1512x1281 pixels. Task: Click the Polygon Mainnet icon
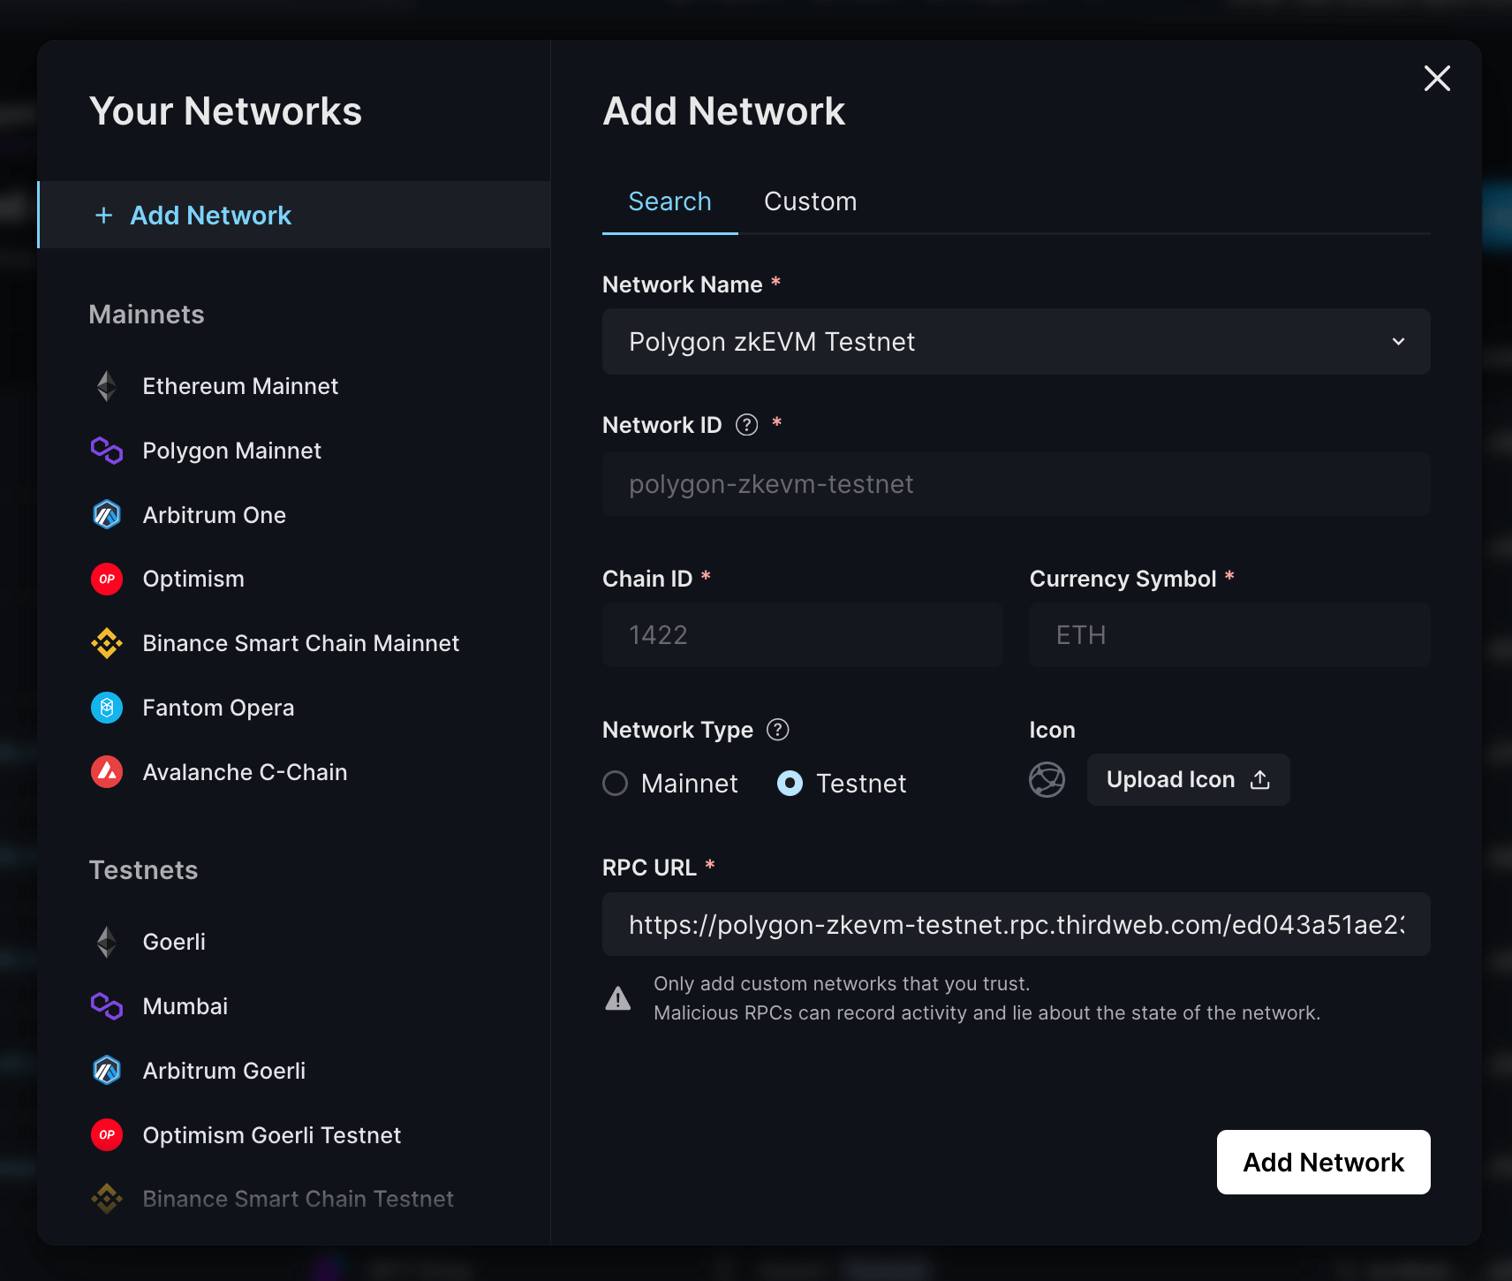pos(106,451)
